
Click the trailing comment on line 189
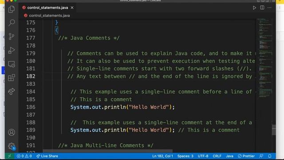pos(209,130)
